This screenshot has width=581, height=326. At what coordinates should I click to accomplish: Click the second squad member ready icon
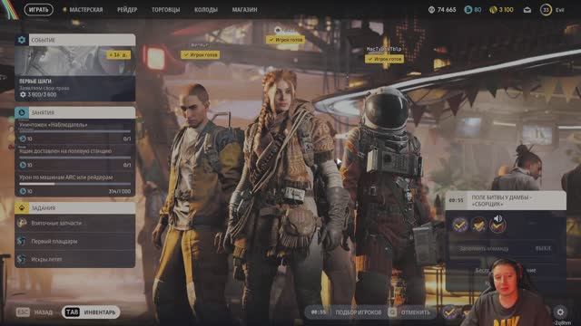[x=478, y=225]
